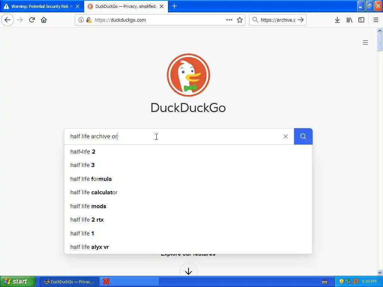Image resolution: width=383 pixels, height=287 pixels.
Task: Open the downloads panel
Action: click(337, 20)
